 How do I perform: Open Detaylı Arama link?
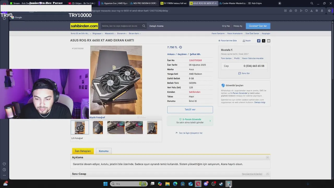click(x=156, y=26)
